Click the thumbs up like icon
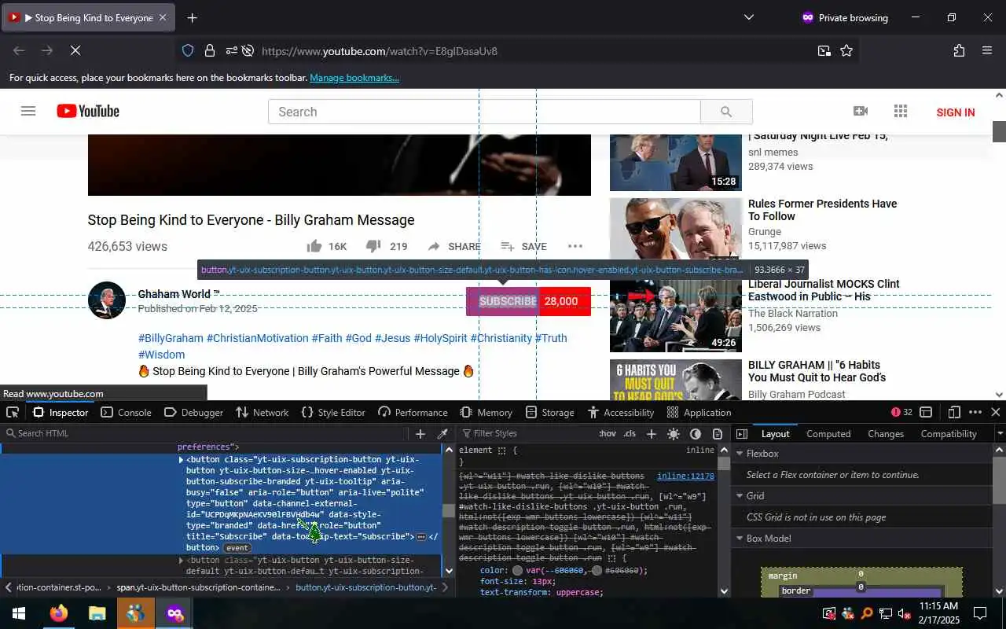Viewport: 1006px width, 629px height. point(314,246)
